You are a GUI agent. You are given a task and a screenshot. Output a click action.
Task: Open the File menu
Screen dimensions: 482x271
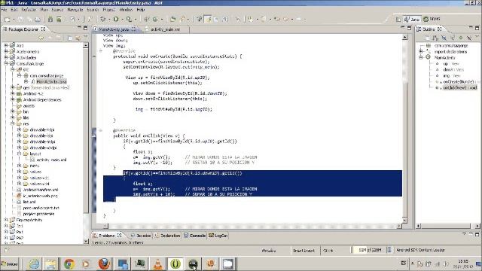[x=4, y=10]
